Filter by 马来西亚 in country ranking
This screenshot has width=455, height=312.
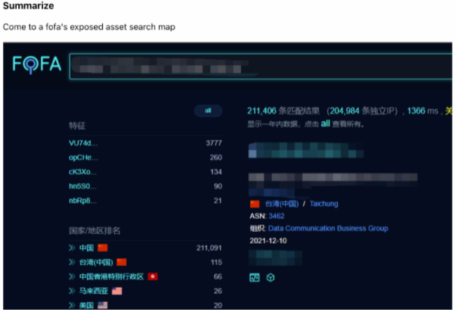click(x=94, y=291)
